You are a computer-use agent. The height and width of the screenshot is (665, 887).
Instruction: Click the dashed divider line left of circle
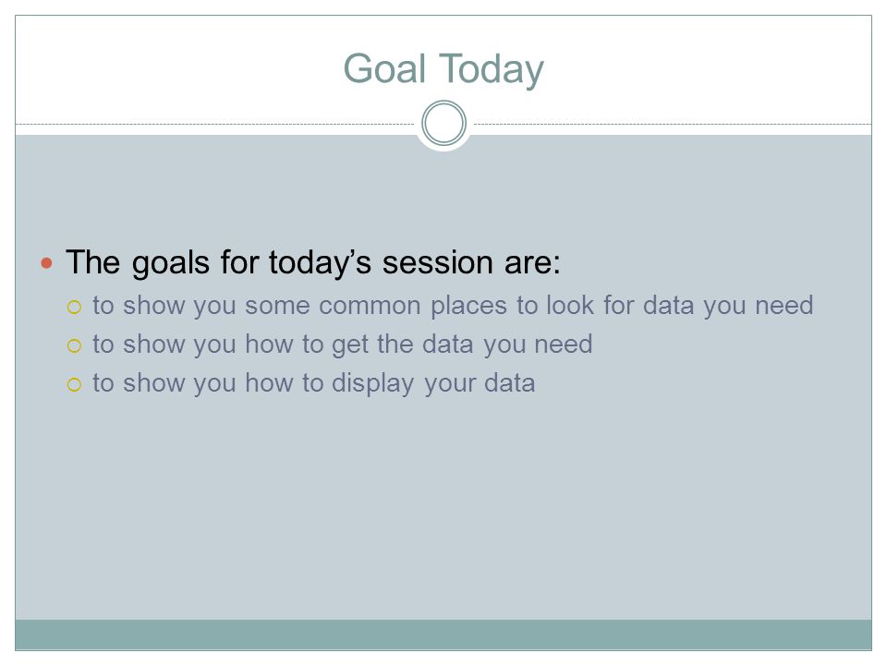215,124
